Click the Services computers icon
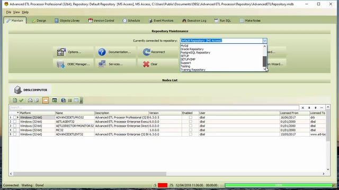Image resolution: width=339 pixels, height=190 pixels. (x=102, y=64)
